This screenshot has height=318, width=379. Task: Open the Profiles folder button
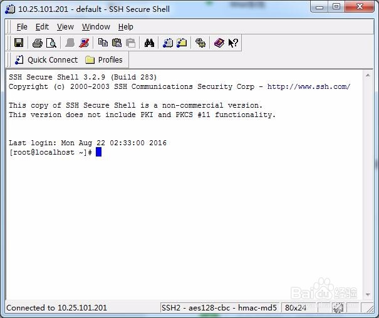tap(104, 60)
